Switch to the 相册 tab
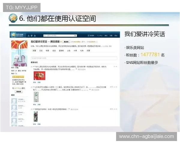This screenshot has height=144, width=180. (x=47, y=50)
